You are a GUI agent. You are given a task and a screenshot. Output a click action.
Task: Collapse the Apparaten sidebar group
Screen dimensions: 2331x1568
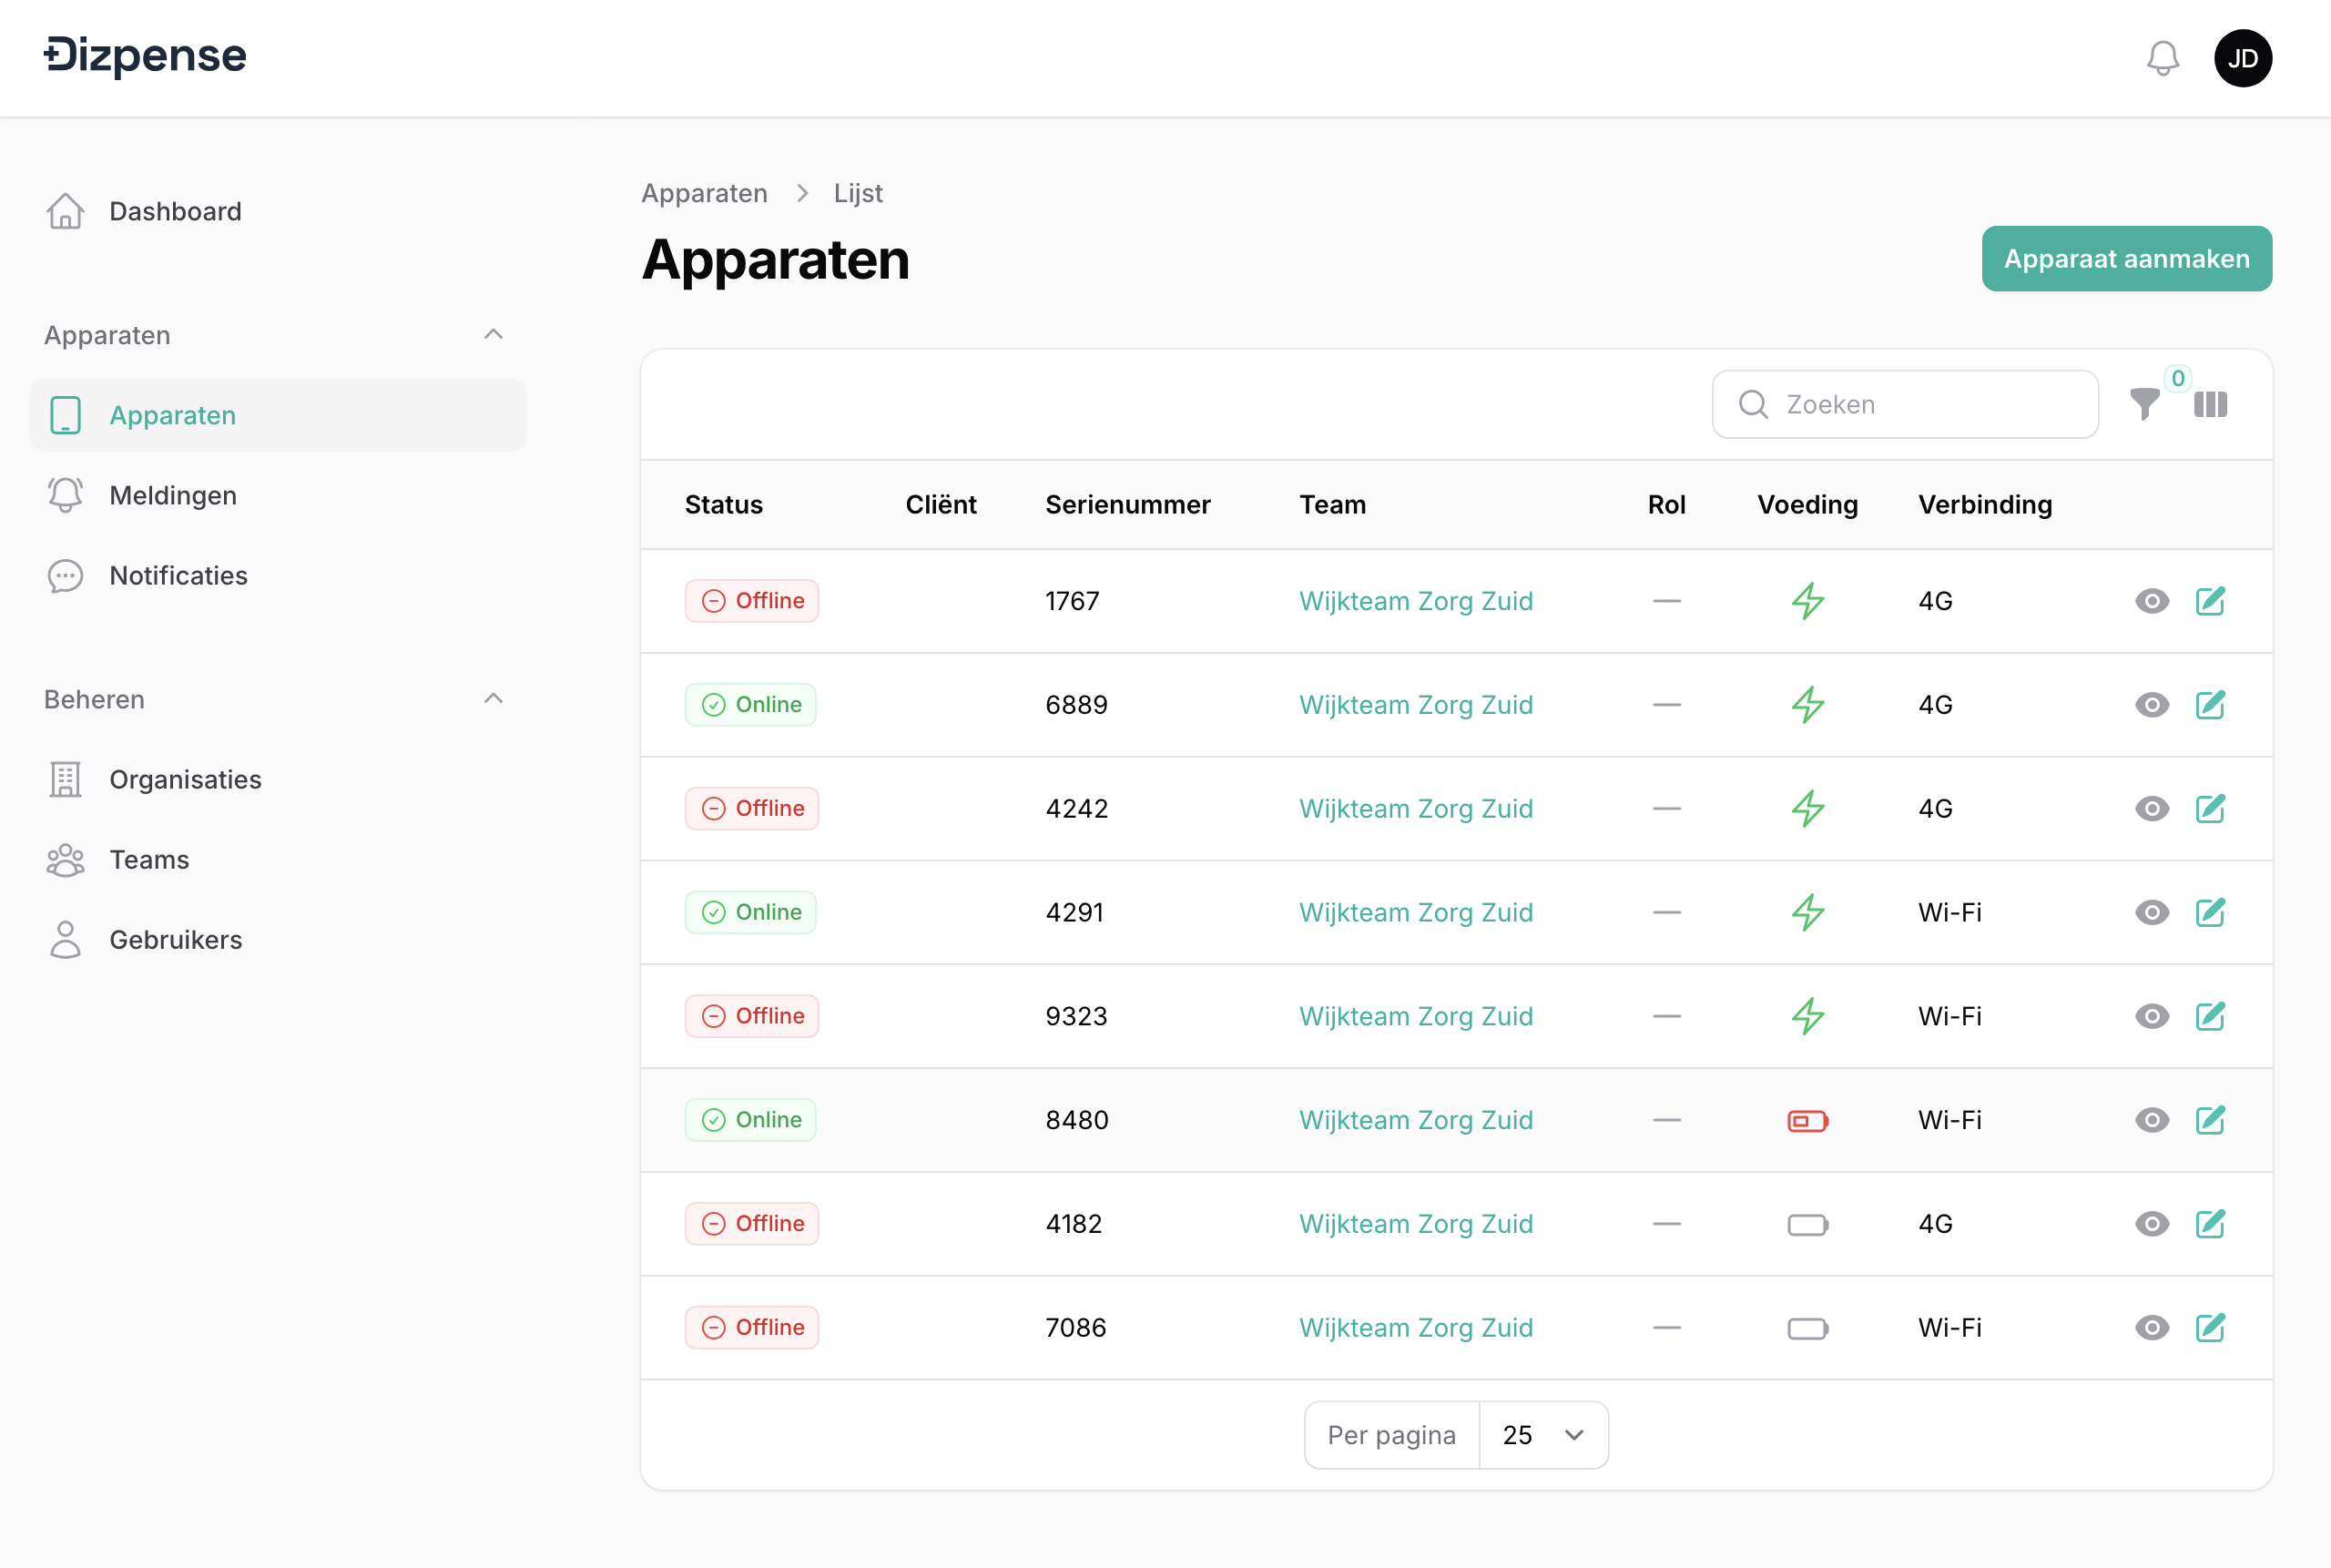tap(493, 335)
